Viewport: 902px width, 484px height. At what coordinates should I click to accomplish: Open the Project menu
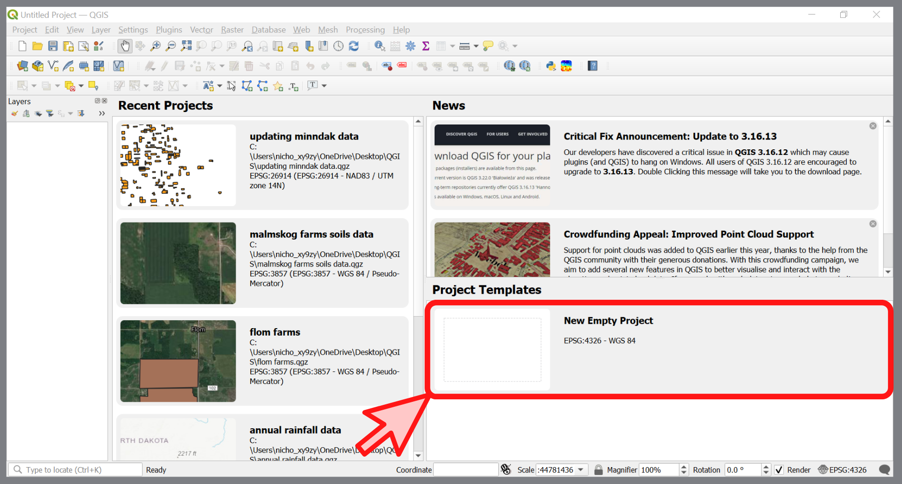click(24, 30)
